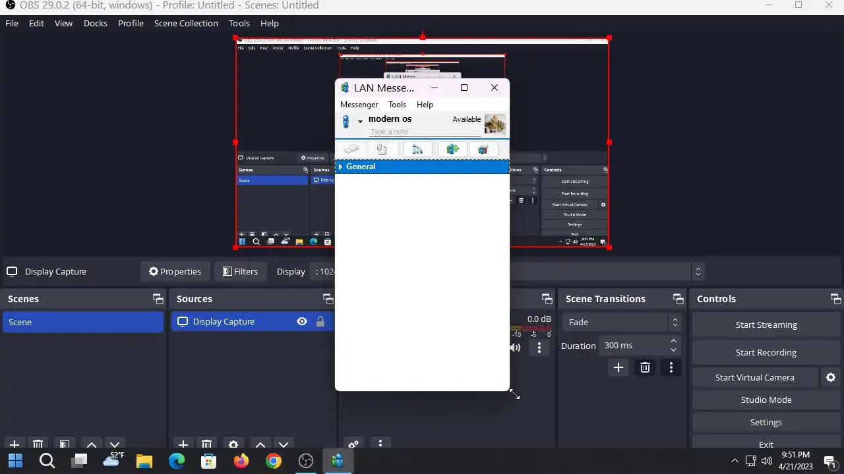Select the Display Capture source row
This screenshot has height=474, width=844.
coord(253,321)
